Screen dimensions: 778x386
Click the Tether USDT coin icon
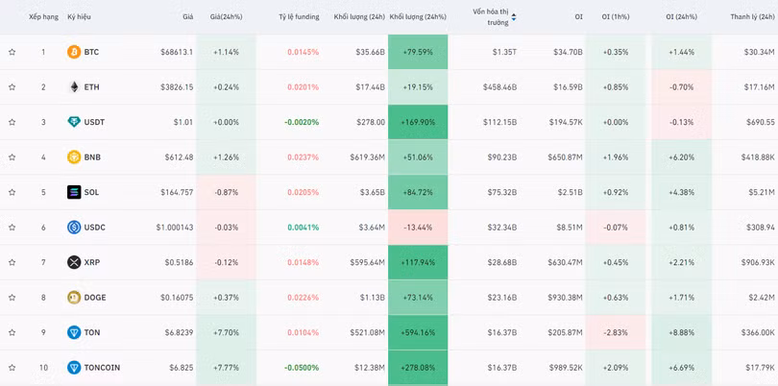click(74, 122)
